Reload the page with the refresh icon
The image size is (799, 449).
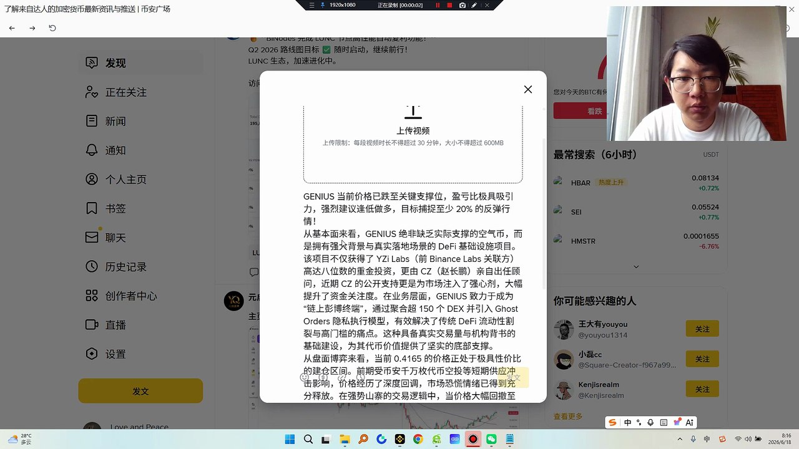52,28
